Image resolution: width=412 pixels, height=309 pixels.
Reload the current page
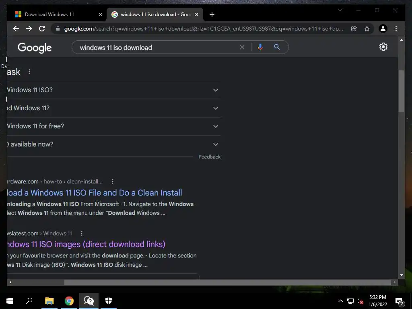[42, 29]
